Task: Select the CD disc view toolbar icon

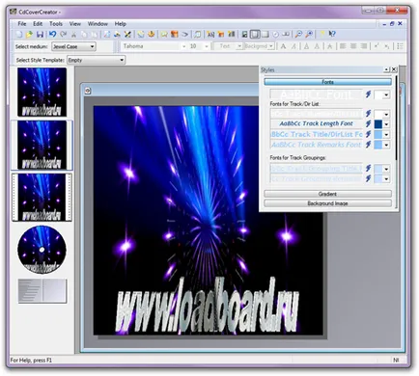Action: pos(275,34)
